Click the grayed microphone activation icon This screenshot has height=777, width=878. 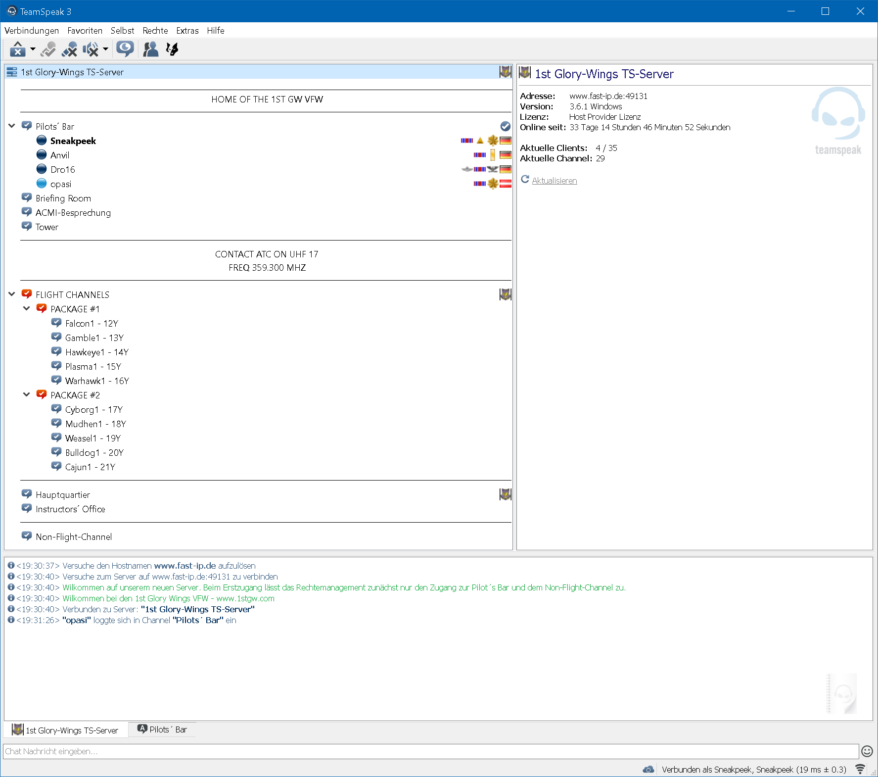point(48,49)
